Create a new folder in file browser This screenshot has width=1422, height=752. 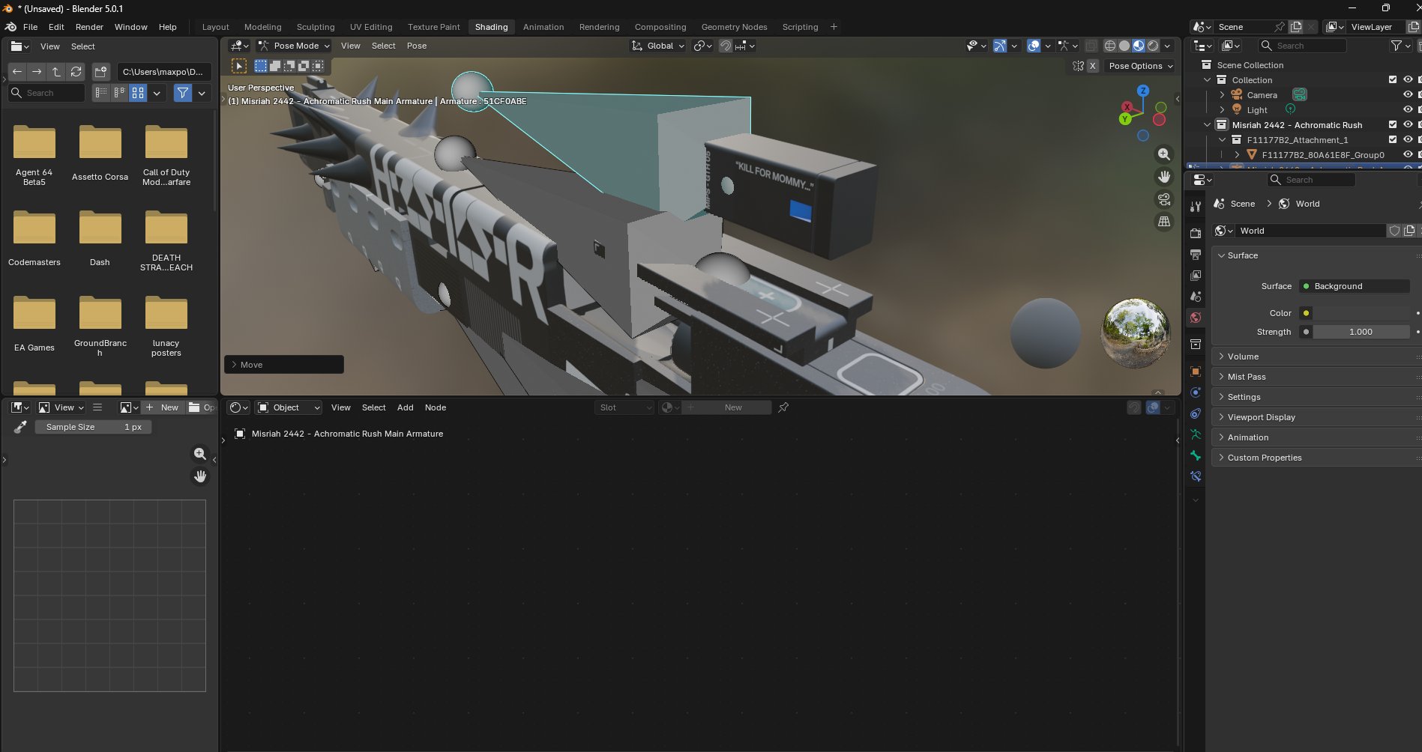coord(101,72)
